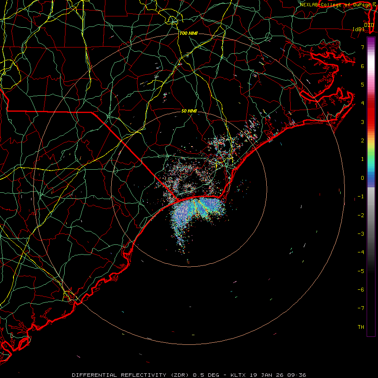Click the -3 dB scale label

[361, 234]
